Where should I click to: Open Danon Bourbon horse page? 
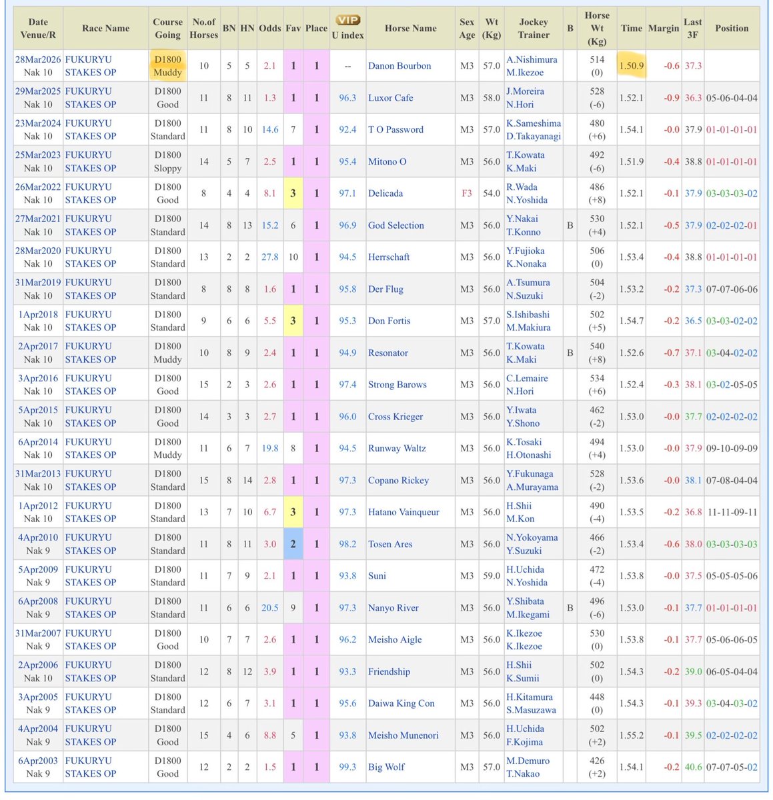(400, 66)
